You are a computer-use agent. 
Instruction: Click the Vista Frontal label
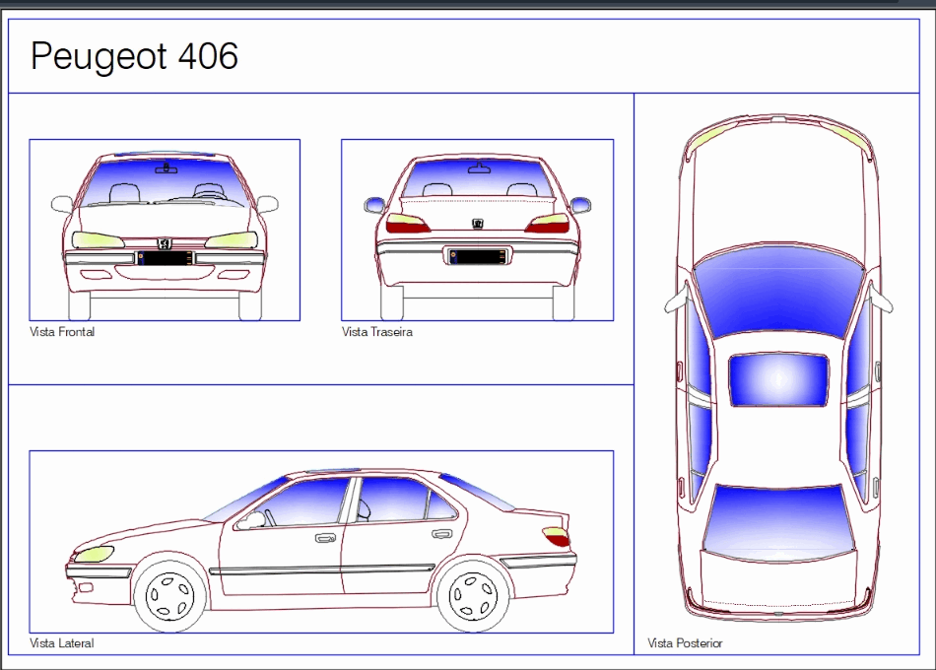pos(63,331)
